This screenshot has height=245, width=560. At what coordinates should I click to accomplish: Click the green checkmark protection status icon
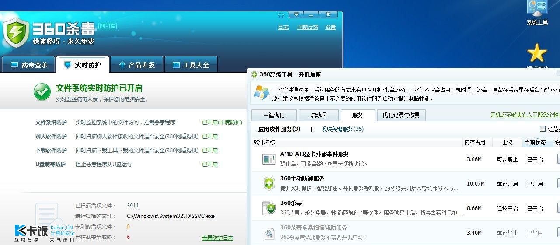coord(42,91)
